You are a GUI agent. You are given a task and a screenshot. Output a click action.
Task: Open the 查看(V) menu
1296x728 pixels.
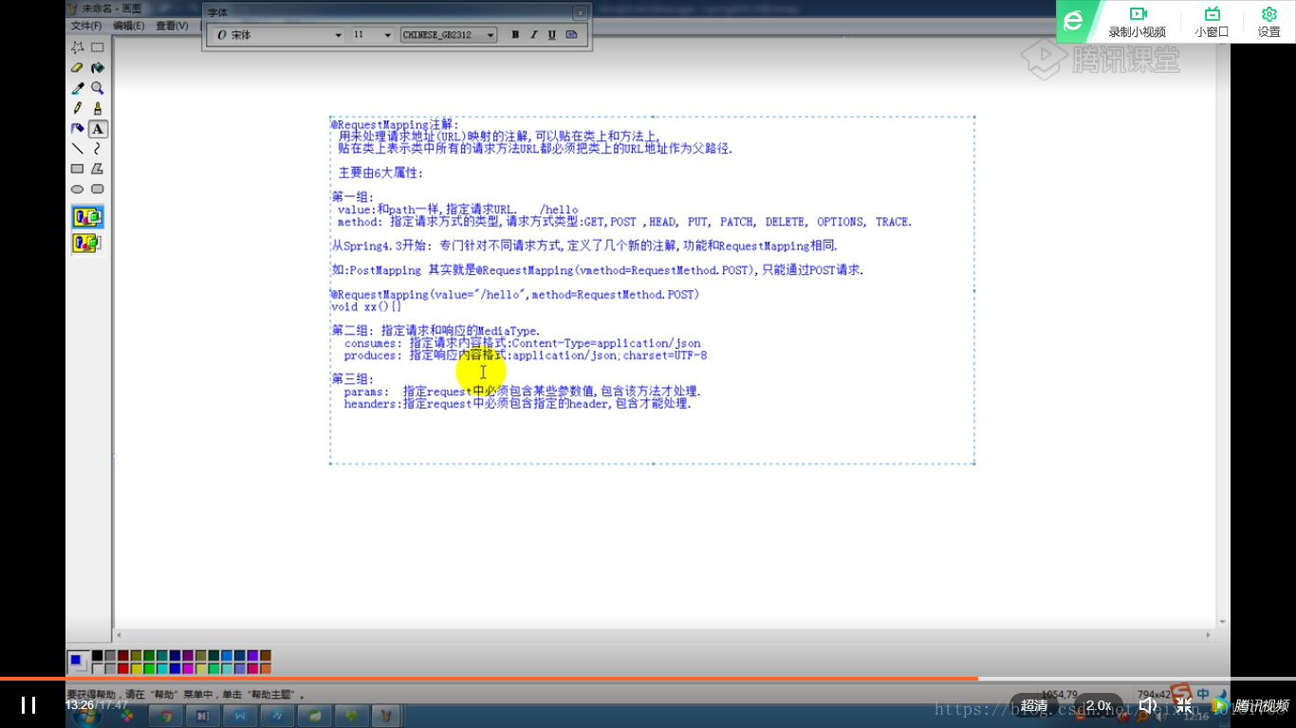coord(172,26)
